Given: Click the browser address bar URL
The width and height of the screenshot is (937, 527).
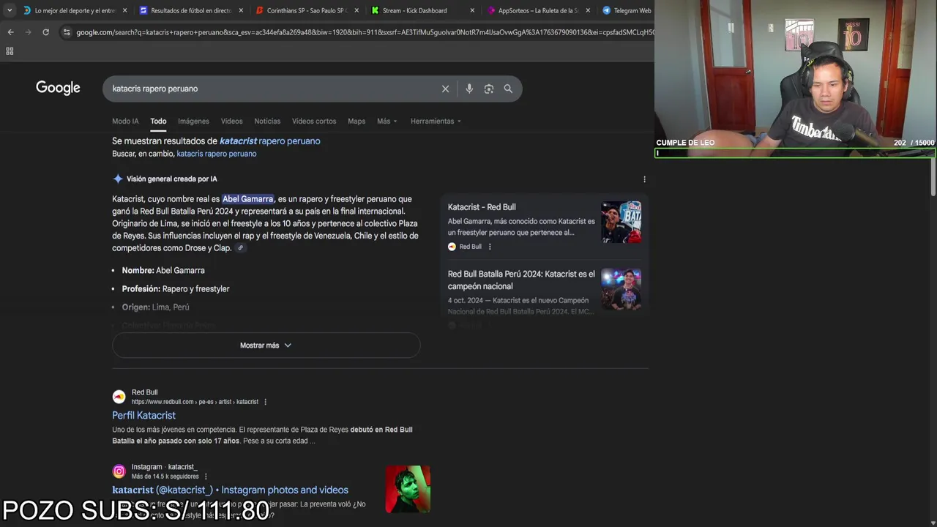Looking at the screenshot, I should [x=365, y=32].
